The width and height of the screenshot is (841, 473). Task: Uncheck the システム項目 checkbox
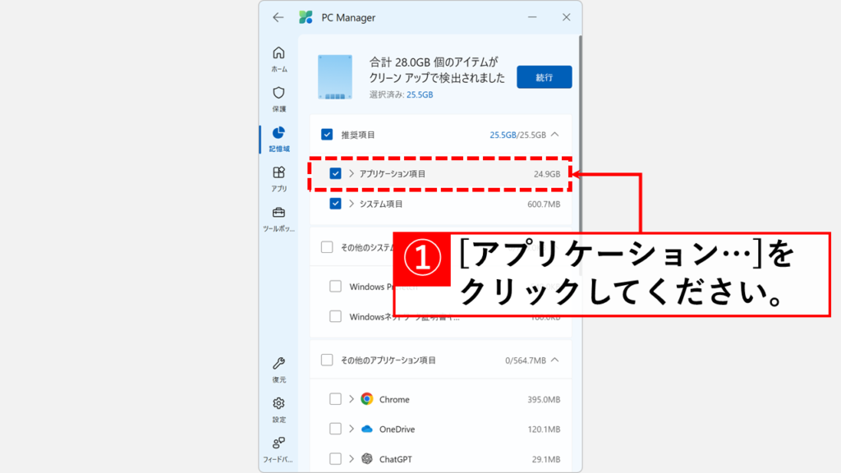(x=335, y=204)
